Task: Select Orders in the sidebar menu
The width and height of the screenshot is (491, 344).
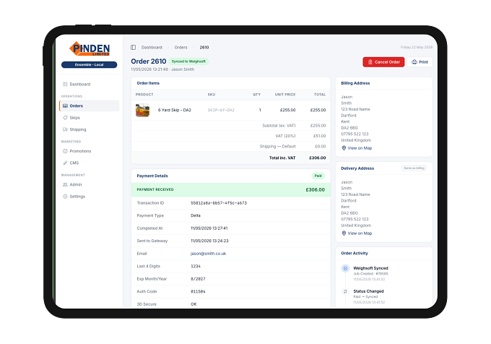Action: [90, 106]
